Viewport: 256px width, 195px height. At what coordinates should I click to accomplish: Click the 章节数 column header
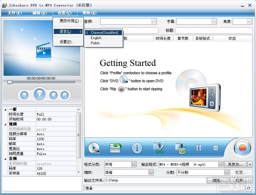tap(183, 39)
